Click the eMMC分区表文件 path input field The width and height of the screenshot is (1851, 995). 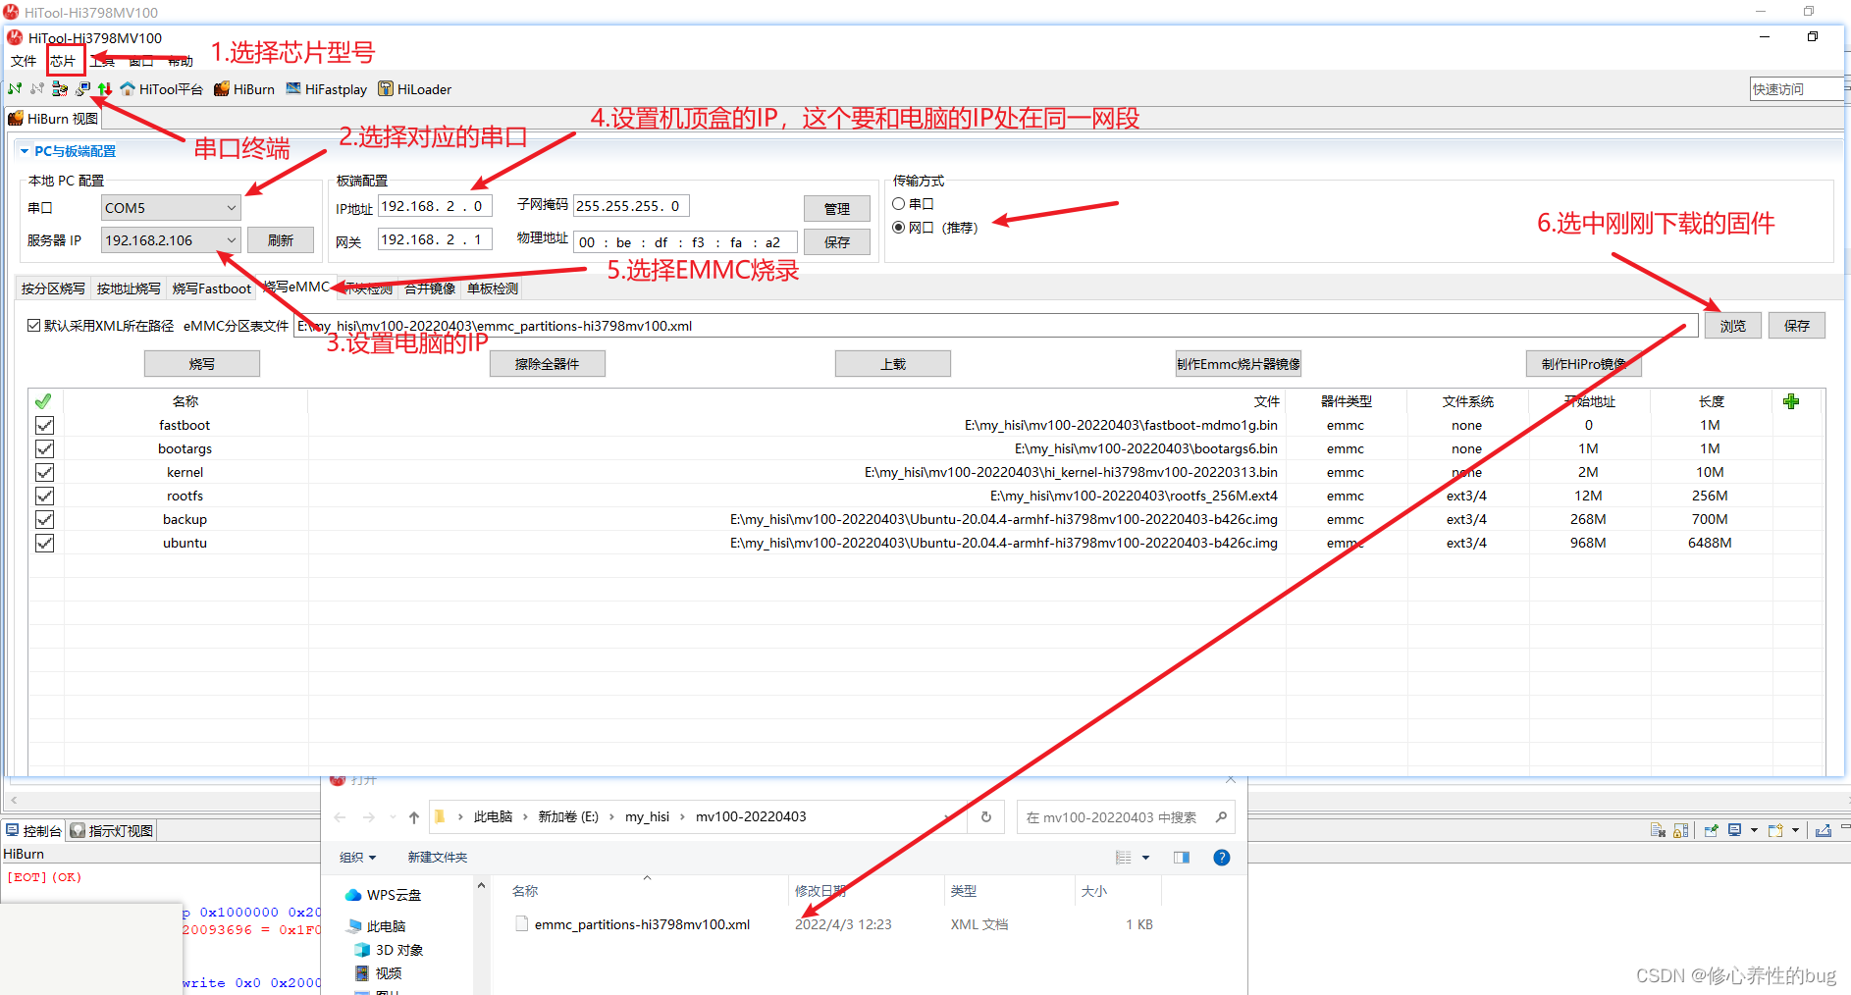(996, 326)
